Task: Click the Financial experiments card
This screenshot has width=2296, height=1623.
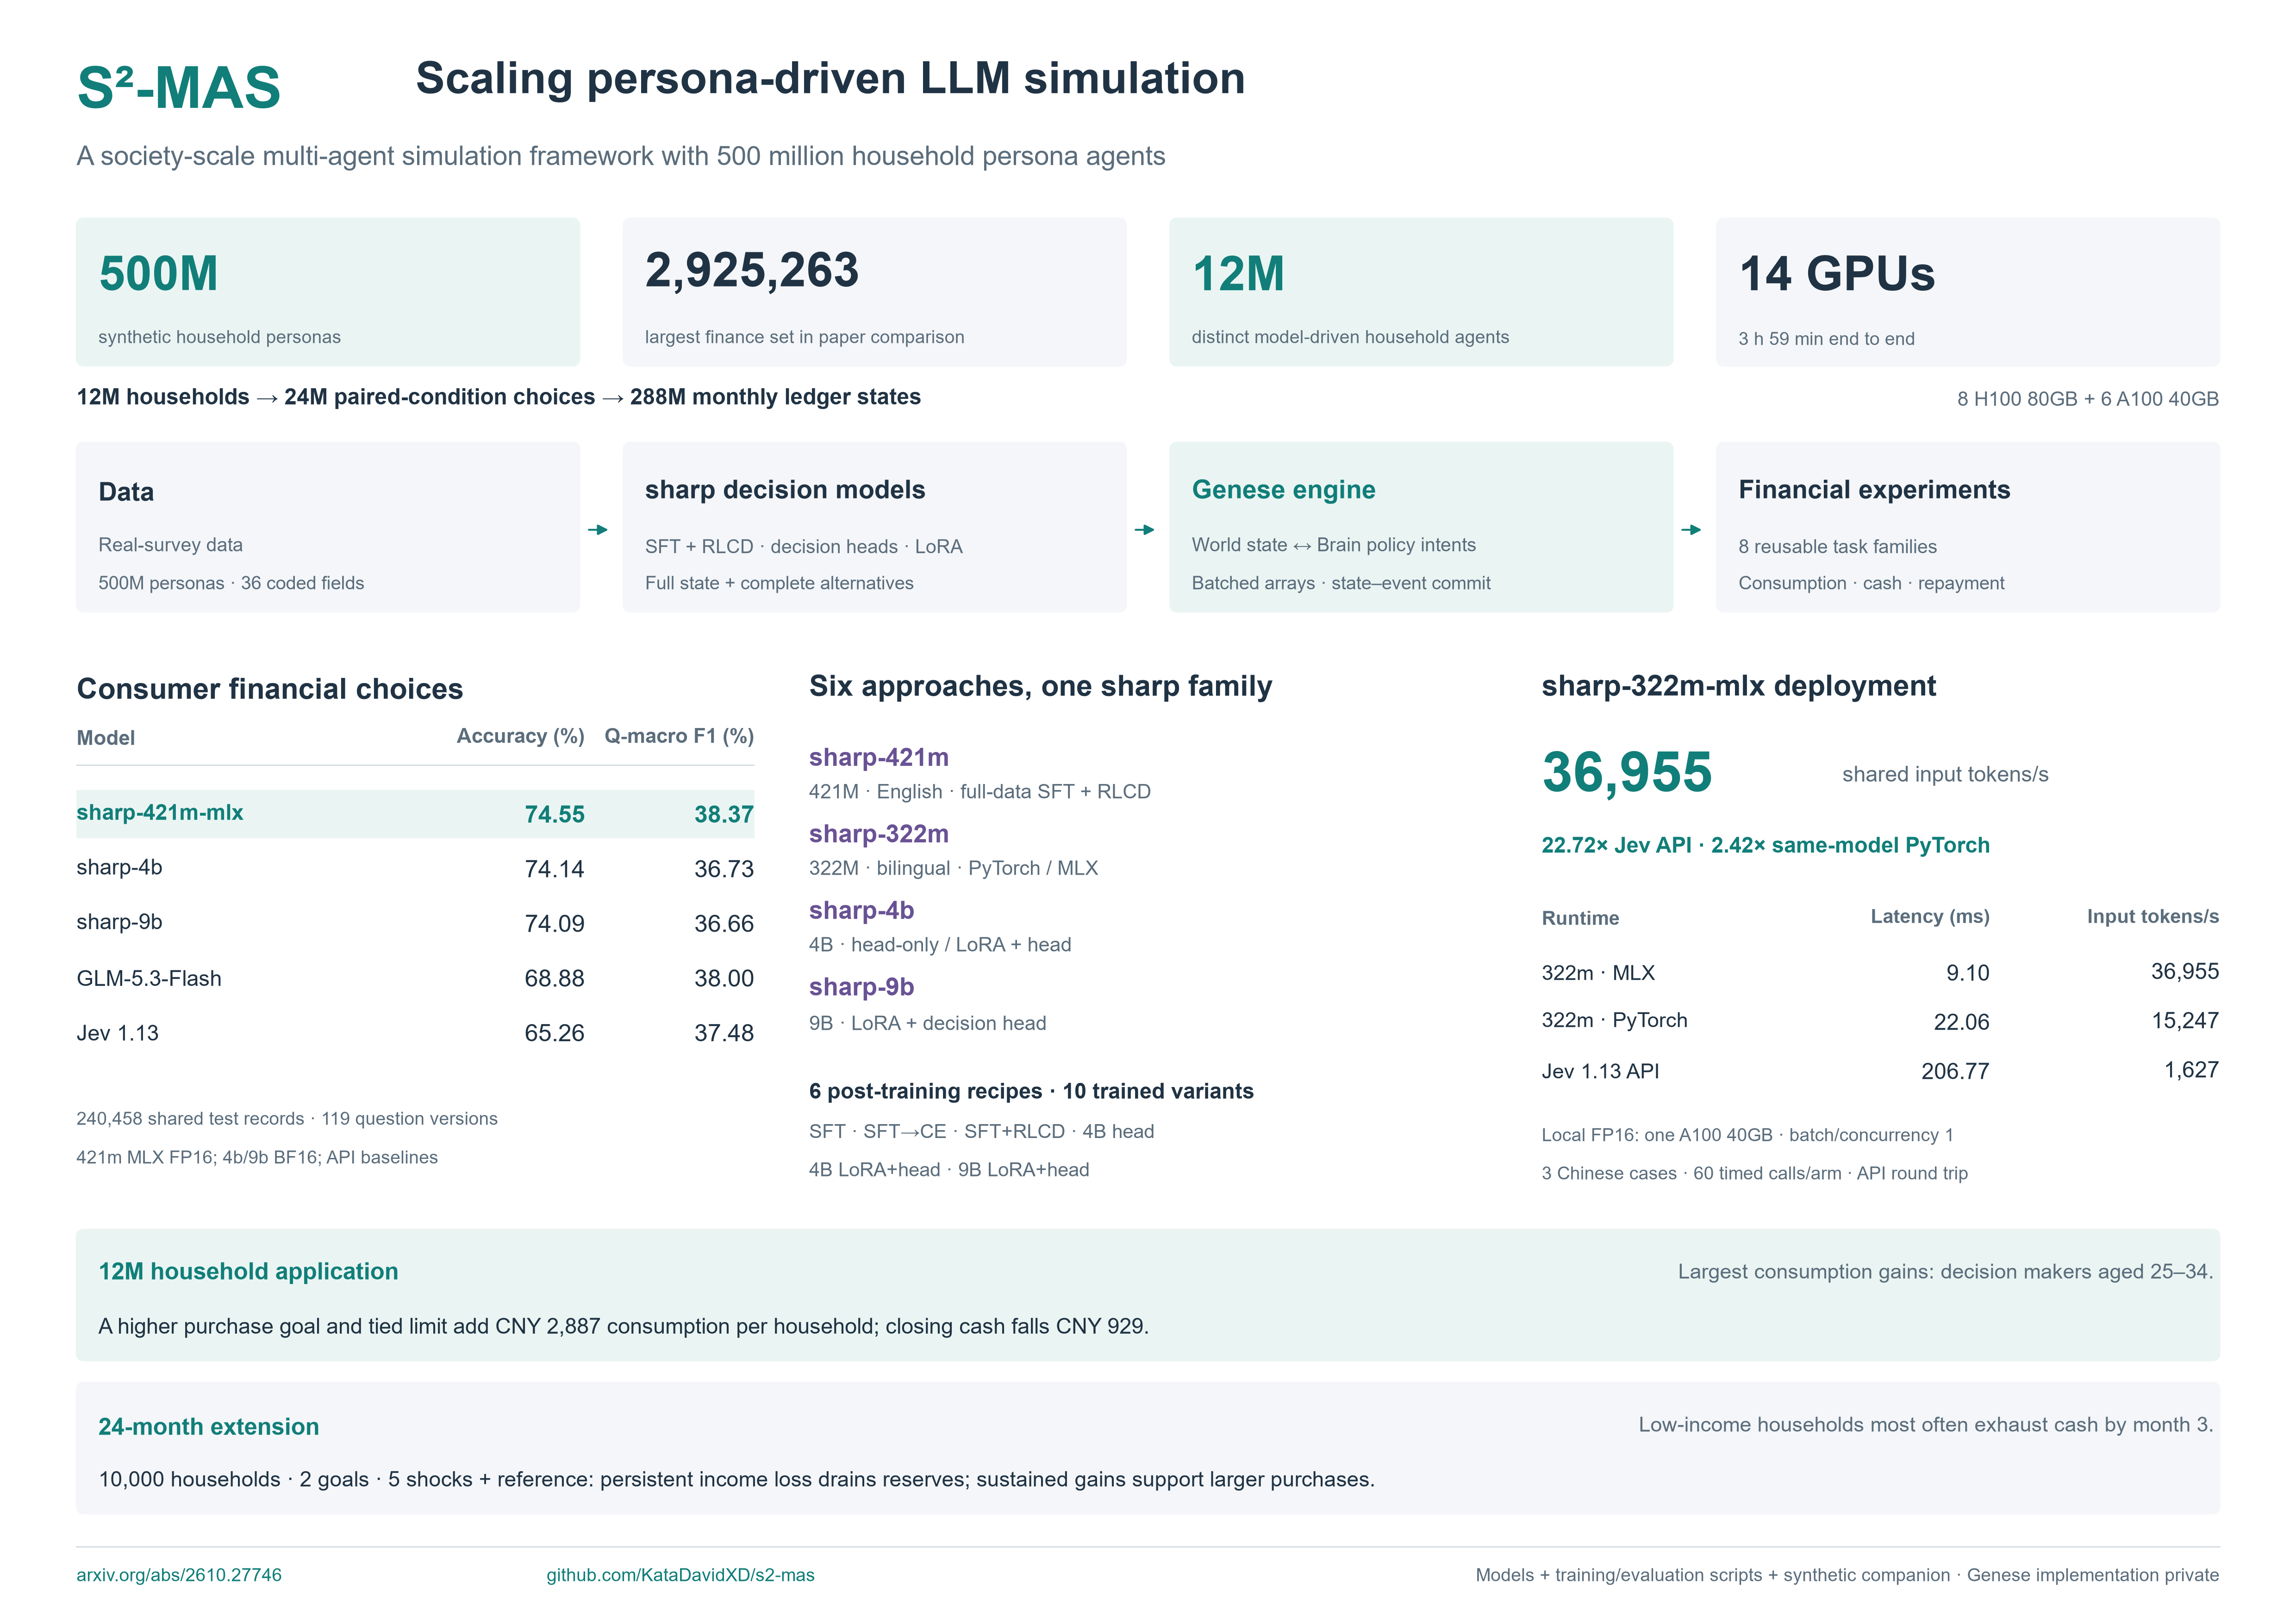Action: (x=1968, y=527)
